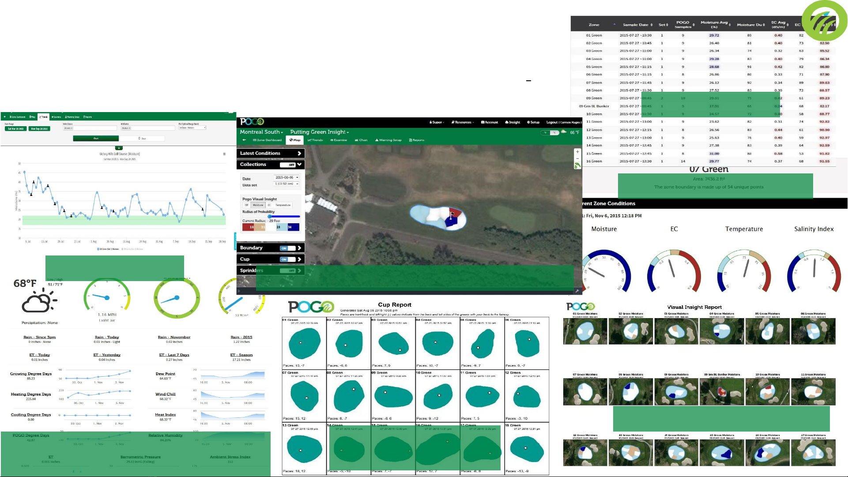Click the Sat Mar 28 2015 start date button

[16, 129]
